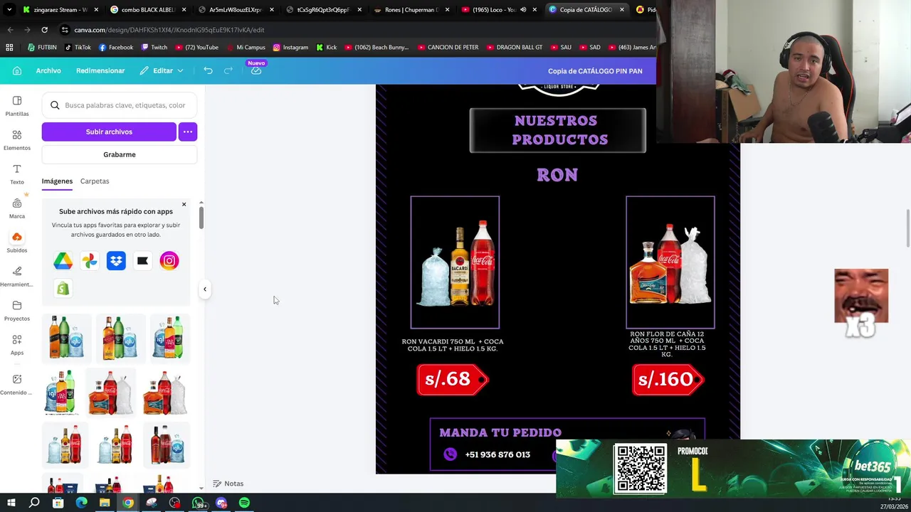
Task: Open the Marca brand panel
Action: click(x=17, y=208)
